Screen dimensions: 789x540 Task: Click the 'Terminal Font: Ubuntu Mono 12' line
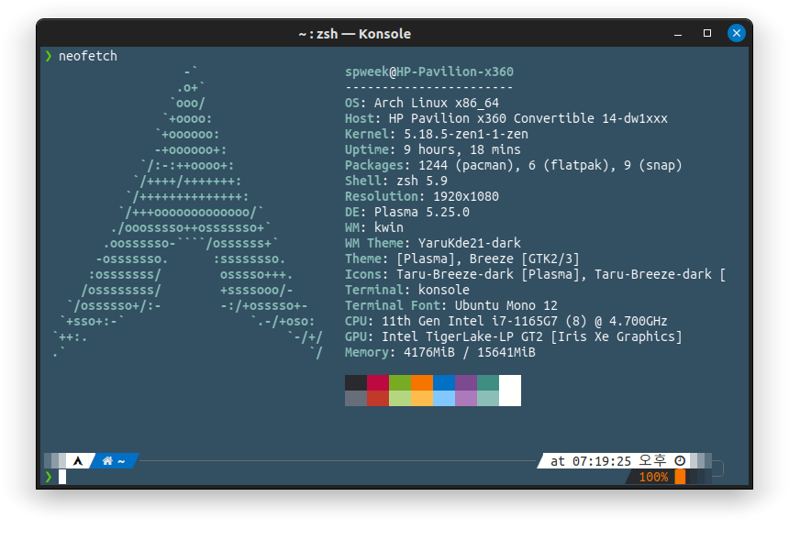coord(451,305)
